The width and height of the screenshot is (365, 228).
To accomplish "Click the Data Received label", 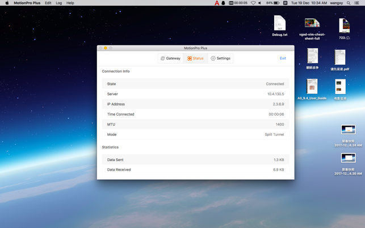I will [119, 170].
